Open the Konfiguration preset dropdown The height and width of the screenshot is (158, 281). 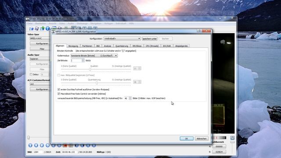click(122, 39)
